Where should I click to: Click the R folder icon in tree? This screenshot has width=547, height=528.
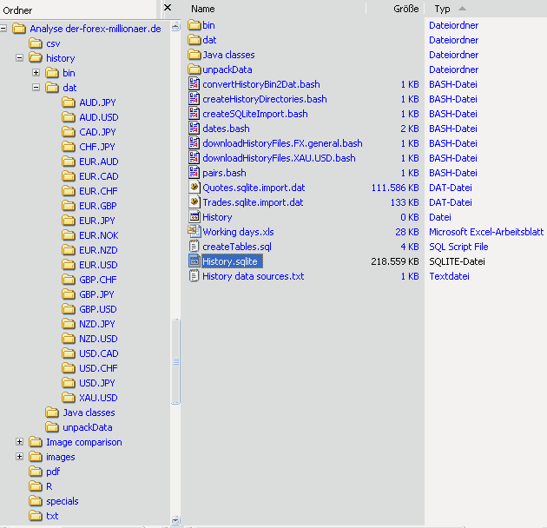(x=36, y=486)
